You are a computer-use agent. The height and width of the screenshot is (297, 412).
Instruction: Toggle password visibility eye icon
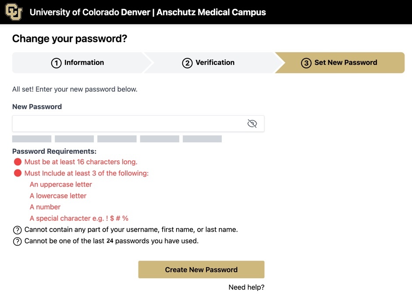click(252, 124)
